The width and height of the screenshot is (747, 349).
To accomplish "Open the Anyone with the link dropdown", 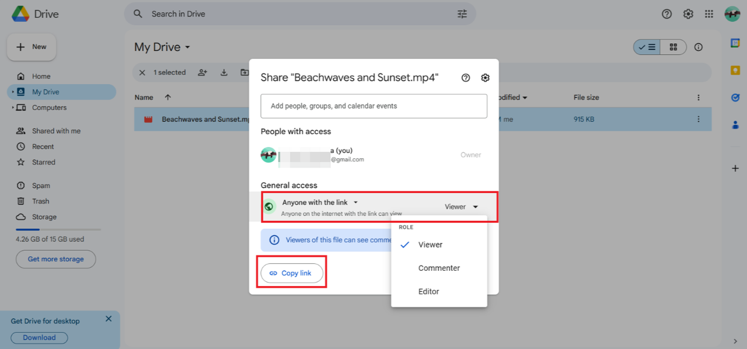I will [x=320, y=203].
